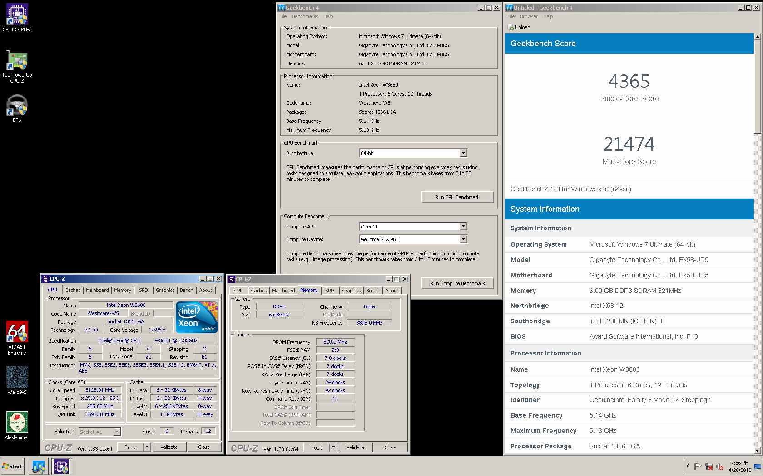Open the ET6 desktop shortcut
Image resolution: width=763 pixels, height=476 pixels.
coord(17,108)
